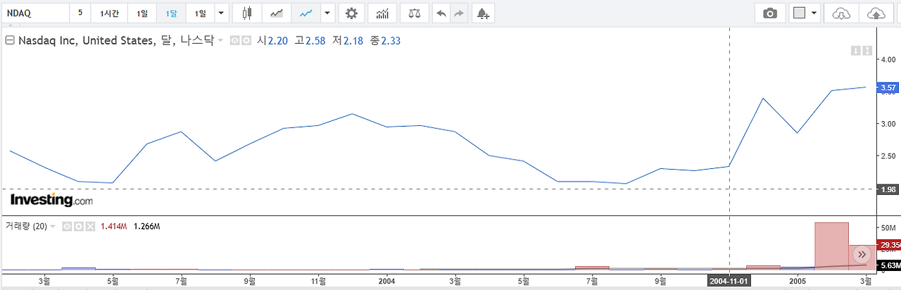
Task: Click the 11월 time axis label
Action: click(x=318, y=280)
